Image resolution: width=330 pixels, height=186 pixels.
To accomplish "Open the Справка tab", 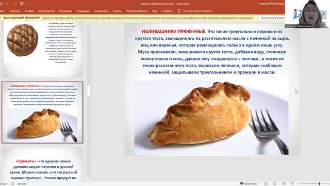I will (167, 11).
